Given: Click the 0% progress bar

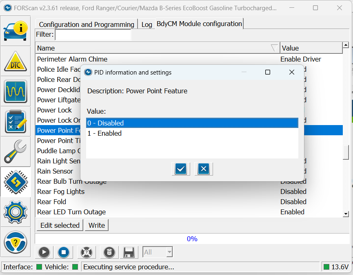Looking at the screenshot, I should 192,239.
